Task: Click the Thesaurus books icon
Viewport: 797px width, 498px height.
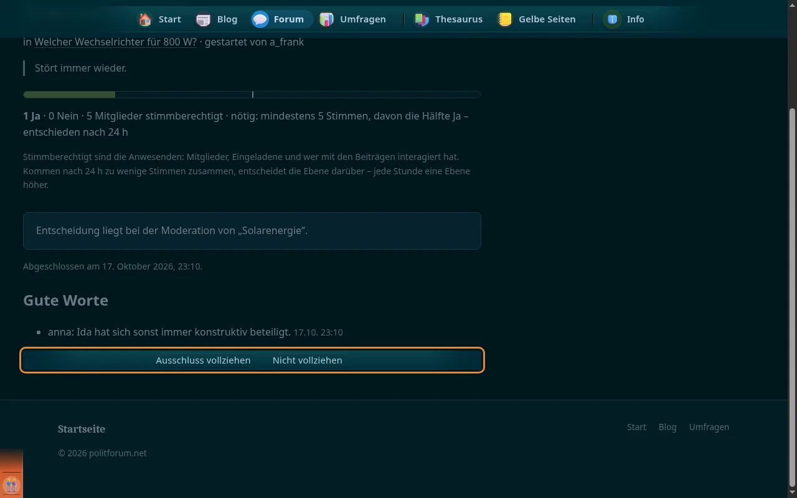Action: click(x=422, y=19)
